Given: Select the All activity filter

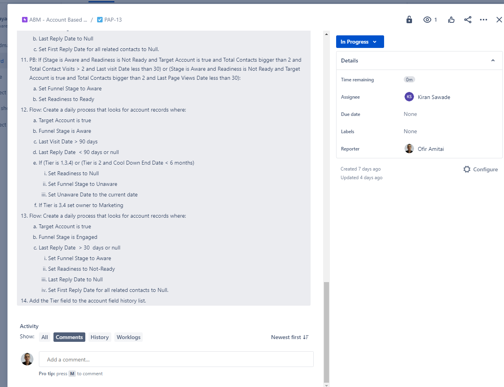Looking at the screenshot, I should (44, 337).
